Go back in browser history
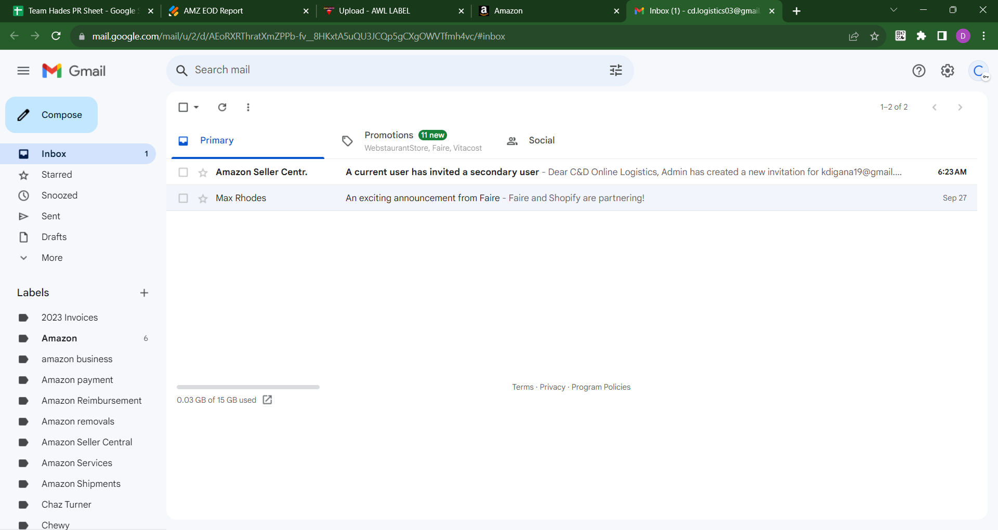The height and width of the screenshot is (530, 998). point(14,36)
